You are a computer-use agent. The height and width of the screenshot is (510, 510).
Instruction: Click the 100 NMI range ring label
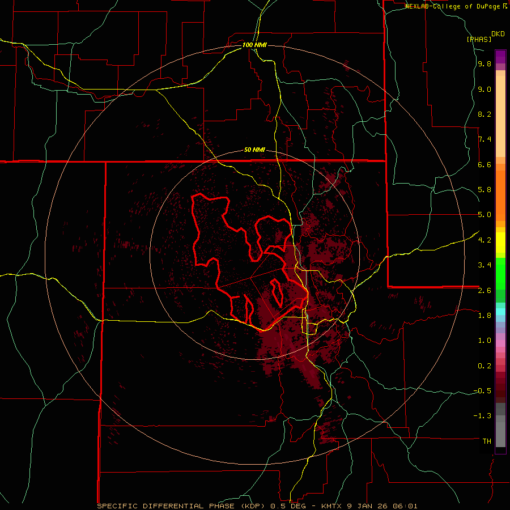click(x=254, y=45)
